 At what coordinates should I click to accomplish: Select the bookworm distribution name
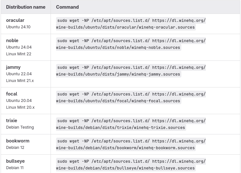18,141
